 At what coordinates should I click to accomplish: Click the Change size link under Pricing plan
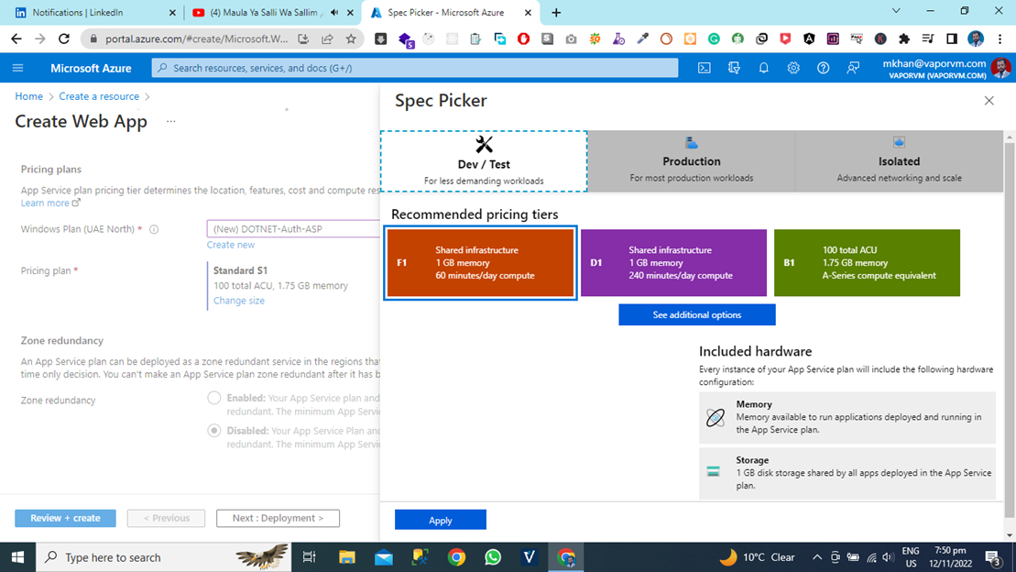click(238, 300)
